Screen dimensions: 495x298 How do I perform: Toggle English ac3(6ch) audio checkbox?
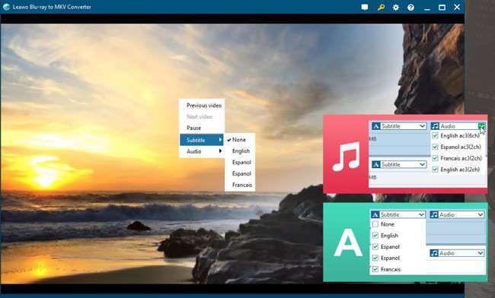tap(436, 135)
